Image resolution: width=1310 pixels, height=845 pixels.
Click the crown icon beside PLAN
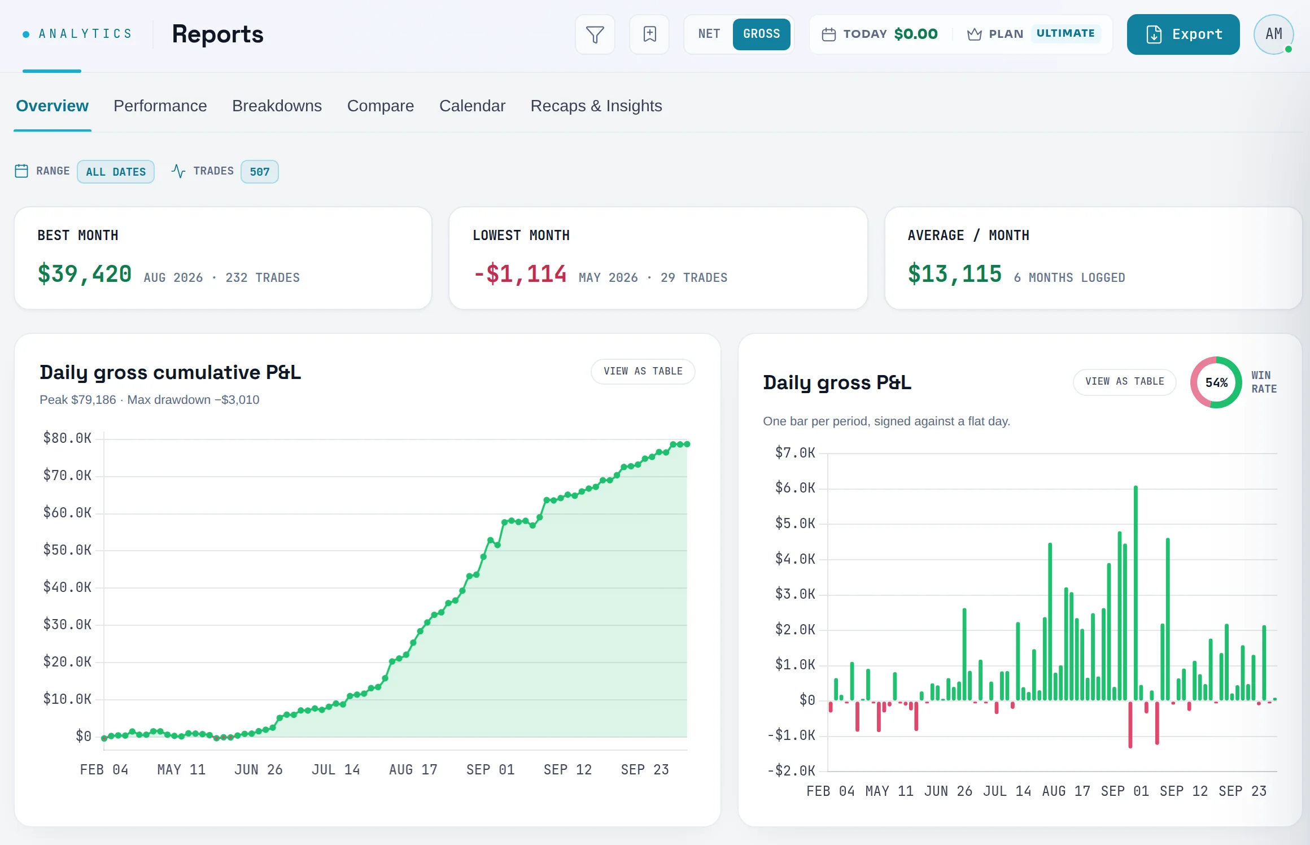(974, 34)
